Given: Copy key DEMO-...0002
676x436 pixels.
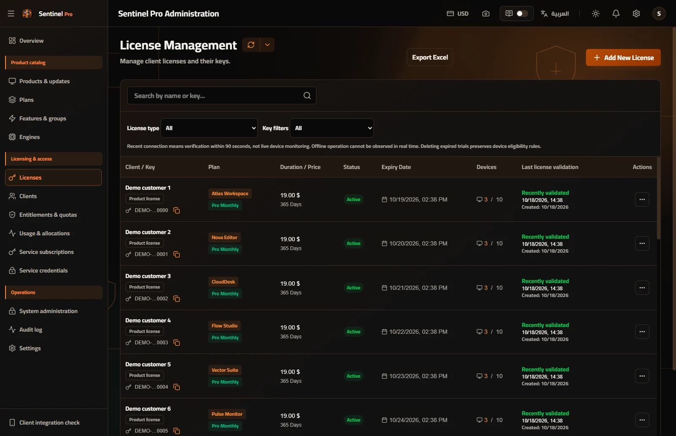Looking at the screenshot, I should pos(177,299).
